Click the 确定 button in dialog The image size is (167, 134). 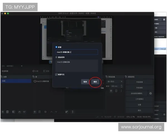click(x=95, y=82)
